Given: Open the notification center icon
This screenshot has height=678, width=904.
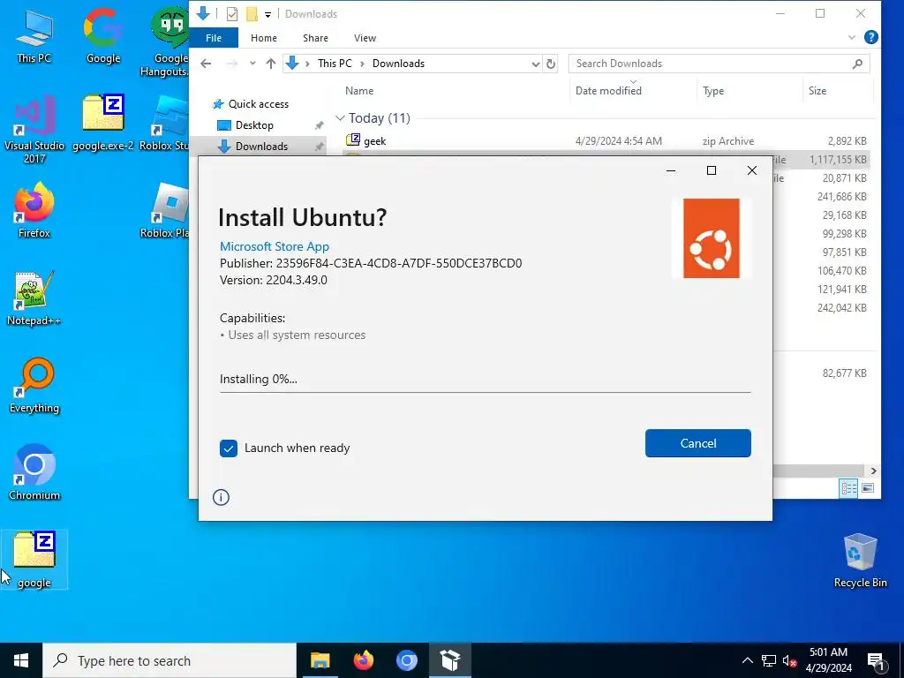Looking at the screenshot, I should point(877,660).
